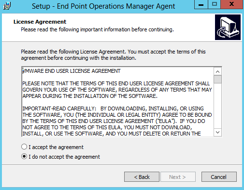Click the license scrollbar thumb
Screen dimensions: 244x190
click(218, 79)
